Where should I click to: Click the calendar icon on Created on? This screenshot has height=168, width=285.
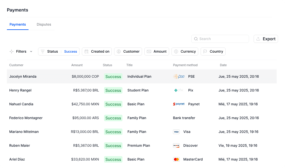(x=86, y=51)
